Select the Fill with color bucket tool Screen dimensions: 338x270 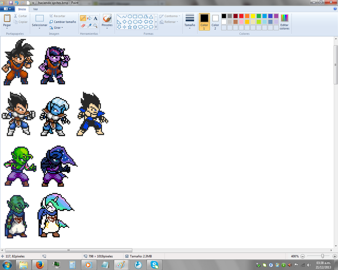click(89, 18)
